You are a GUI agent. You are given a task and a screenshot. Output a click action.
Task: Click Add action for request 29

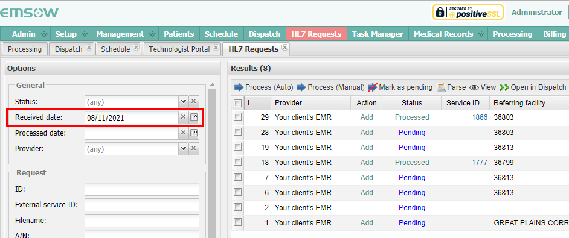point(367,117)
